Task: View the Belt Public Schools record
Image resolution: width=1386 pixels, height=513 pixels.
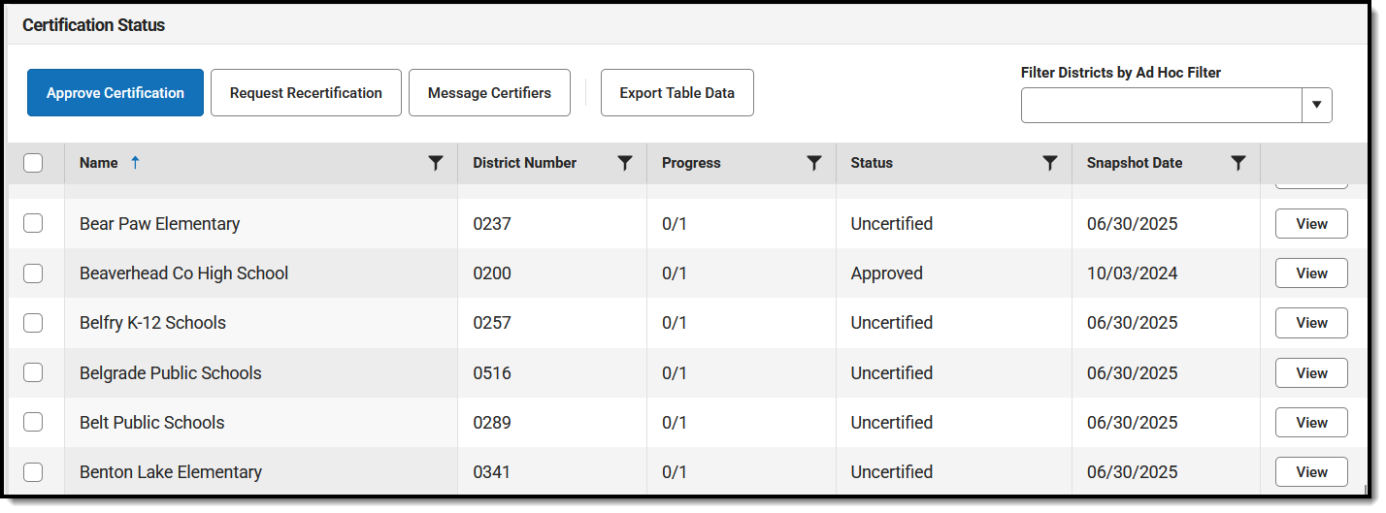Action: tap(1311, 423)
